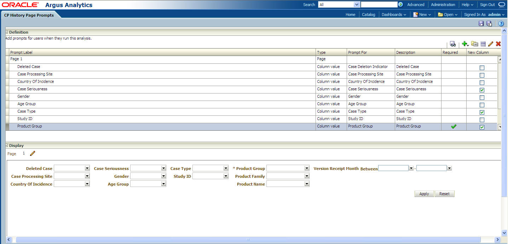Click the Sign Out link
Image resolution: width=508 pixels, height=244 pixels.
(487, 5)
